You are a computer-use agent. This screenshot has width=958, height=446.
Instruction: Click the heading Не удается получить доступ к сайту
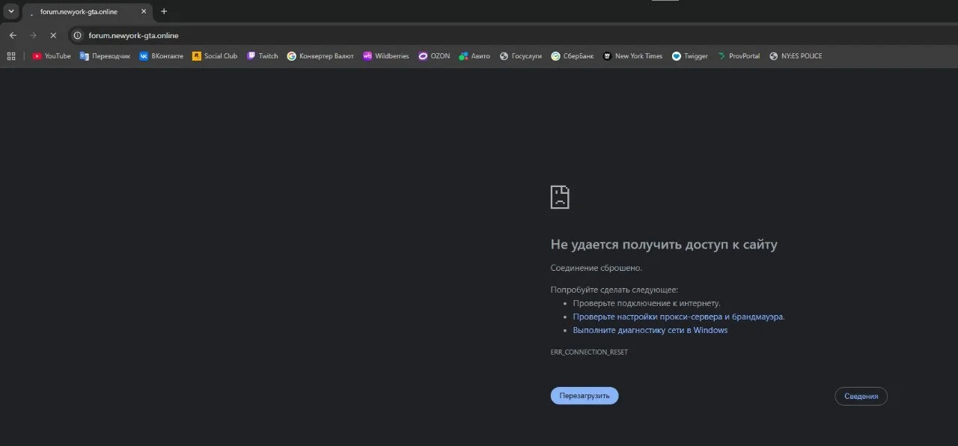pos(664,245)
